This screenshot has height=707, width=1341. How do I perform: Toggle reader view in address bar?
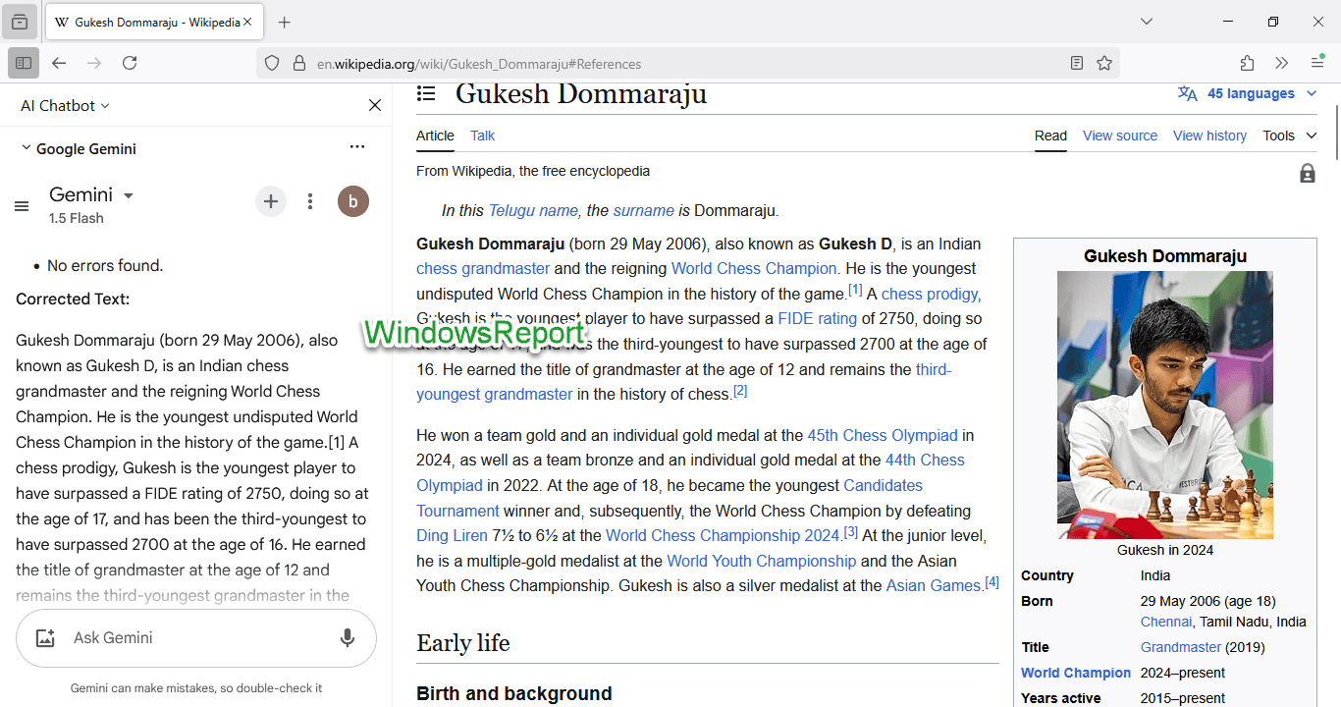point(1077,63)
